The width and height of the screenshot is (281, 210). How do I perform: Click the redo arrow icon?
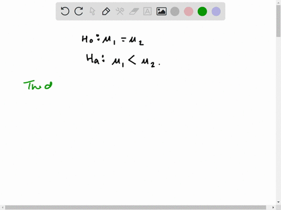(78, 11)
